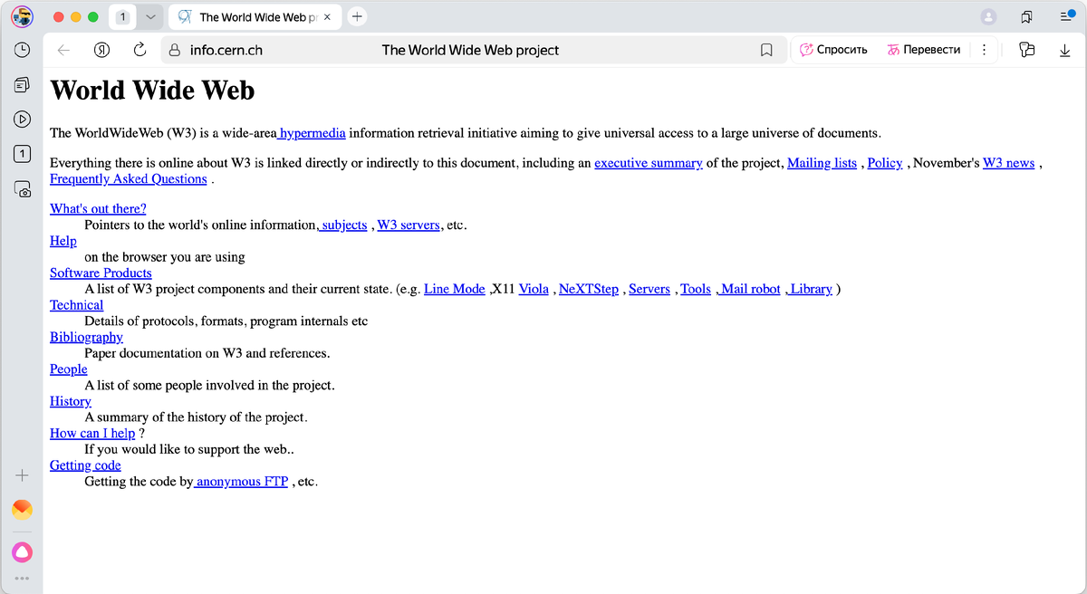The image size is (1087, 594).
Task: Open the Servers link
Action: [x=649, y=289]
